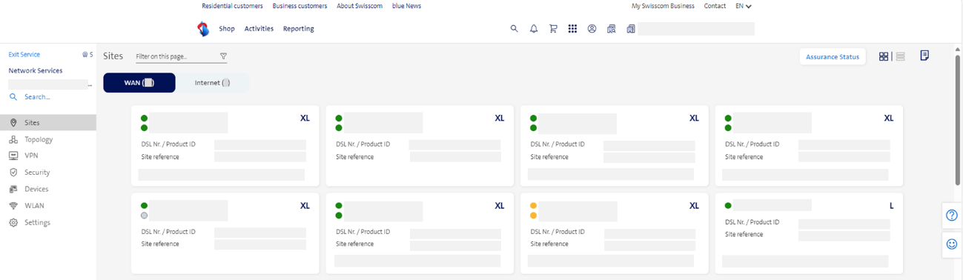Open notifications bell icon
The width and height of the screenshot is (963, 280).
534,29
